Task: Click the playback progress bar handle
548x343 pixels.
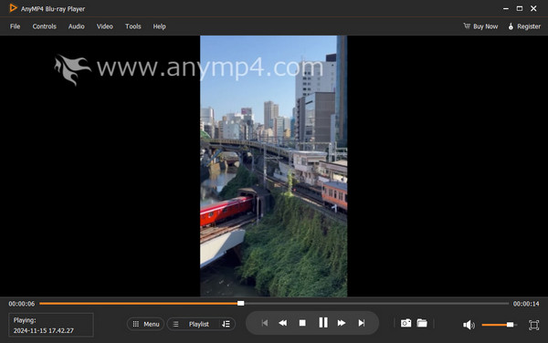Action: click(x=241, y=303)
